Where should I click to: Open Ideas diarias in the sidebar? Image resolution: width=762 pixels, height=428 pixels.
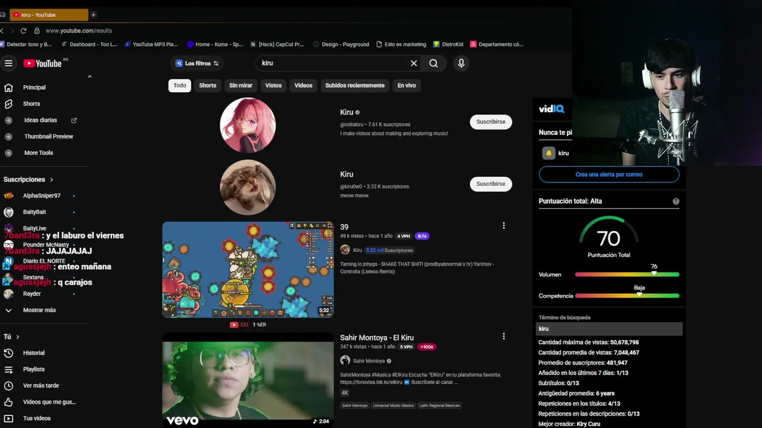40,120
